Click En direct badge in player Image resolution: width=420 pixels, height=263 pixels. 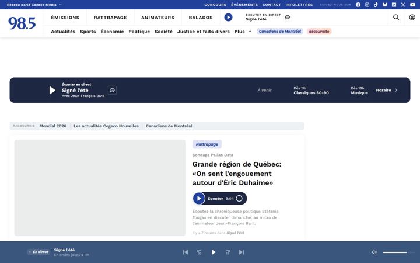click(39, 252)
